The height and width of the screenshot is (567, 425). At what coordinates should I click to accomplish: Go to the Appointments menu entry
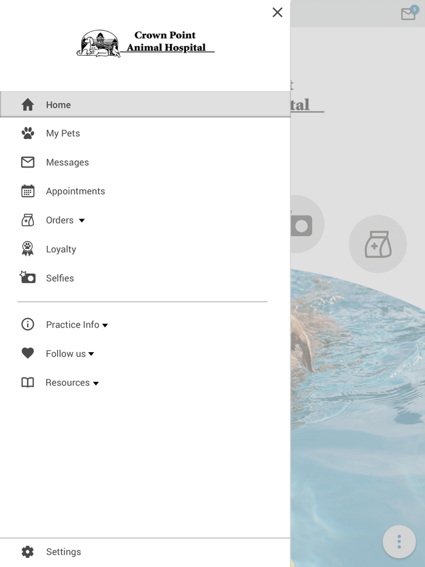[x=75, y=191]
